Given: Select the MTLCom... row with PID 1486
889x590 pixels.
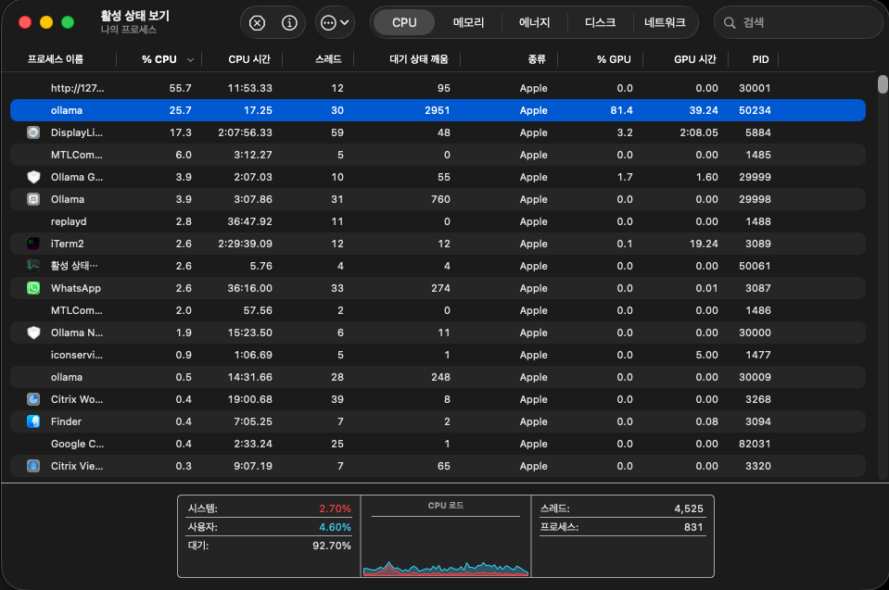Looking at the screenshot, I should (438, 310).
